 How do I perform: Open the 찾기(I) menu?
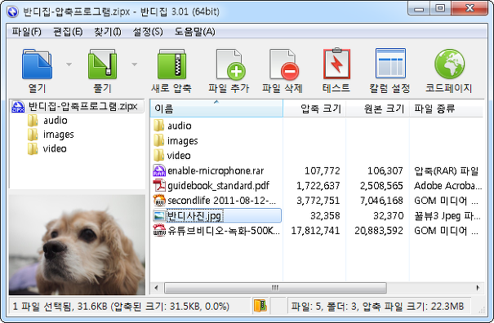coord(108,32)
